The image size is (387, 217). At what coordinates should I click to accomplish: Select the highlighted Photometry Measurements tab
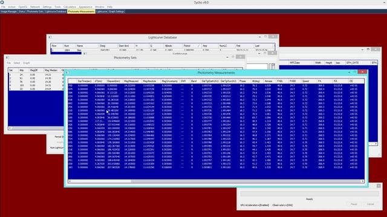[x=81, y=11]
